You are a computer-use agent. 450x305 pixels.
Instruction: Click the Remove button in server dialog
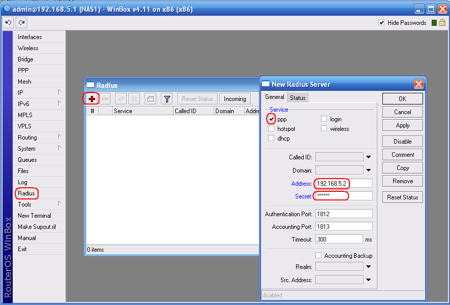pos(402,181)
